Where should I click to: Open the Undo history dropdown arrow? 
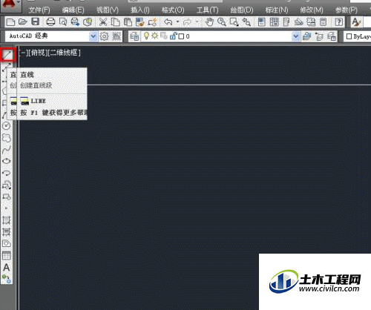click(x=177, y=22)
